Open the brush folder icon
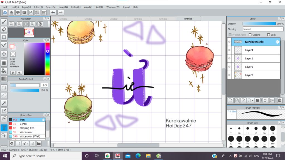This screenshot has height=160, width=285. click(39, 144)
